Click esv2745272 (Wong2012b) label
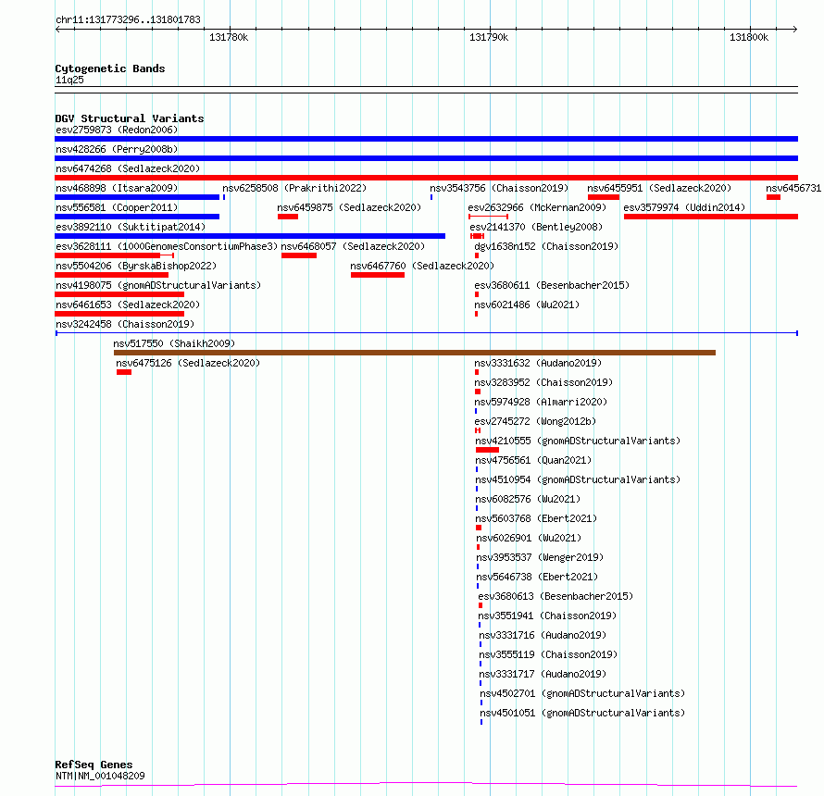Screen dimensions: 824x796 click(x=535, y=421)
